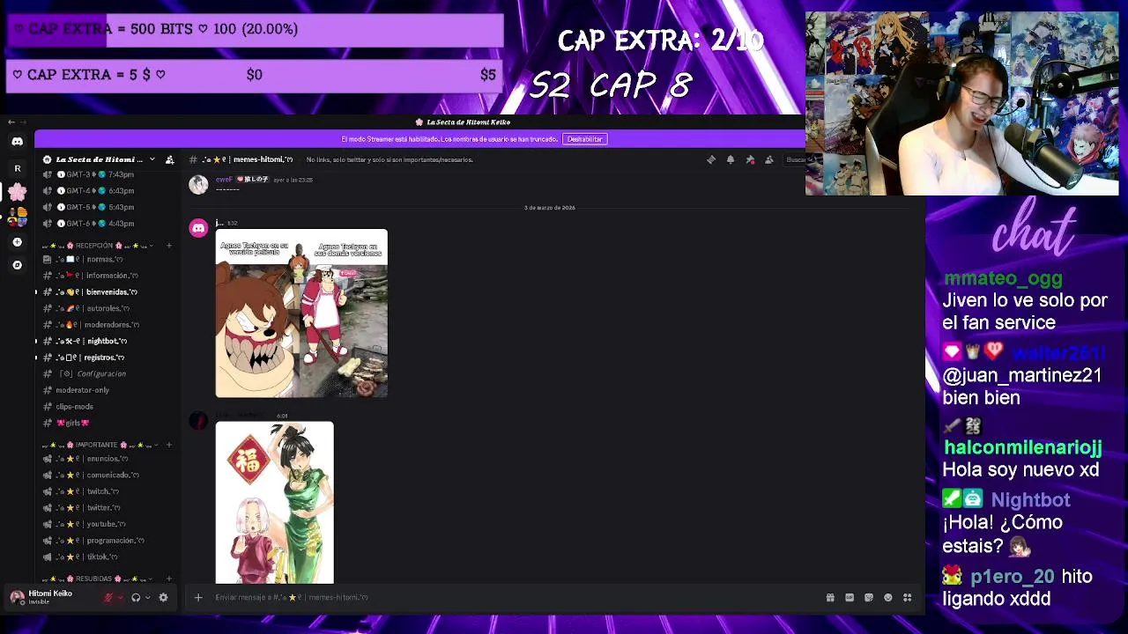Select the server with letter R
This screenshot has height=634, width=1128.
pos(17,167)
